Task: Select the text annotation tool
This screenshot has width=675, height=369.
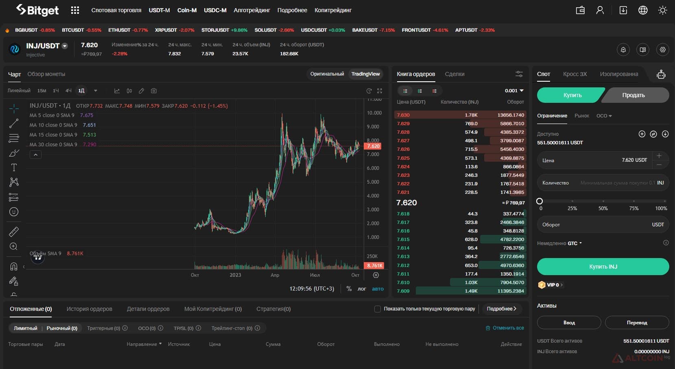Action: [14, 167]
